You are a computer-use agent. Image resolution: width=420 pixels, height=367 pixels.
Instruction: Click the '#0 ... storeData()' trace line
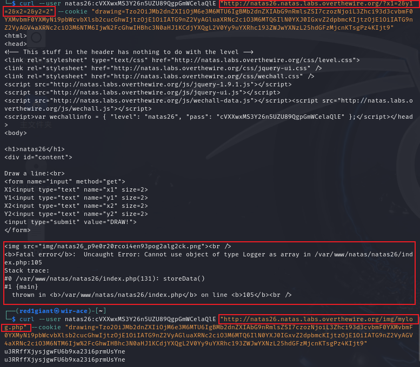104,278
